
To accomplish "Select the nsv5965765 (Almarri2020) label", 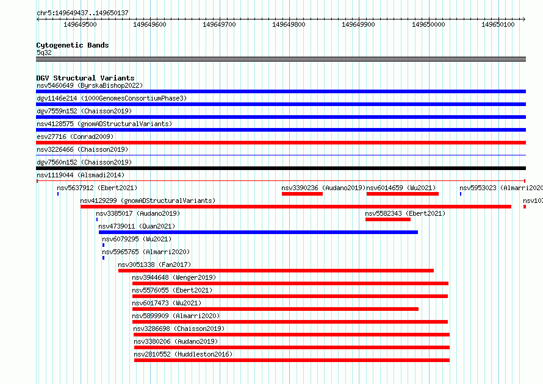I will (x=146, y=252).
